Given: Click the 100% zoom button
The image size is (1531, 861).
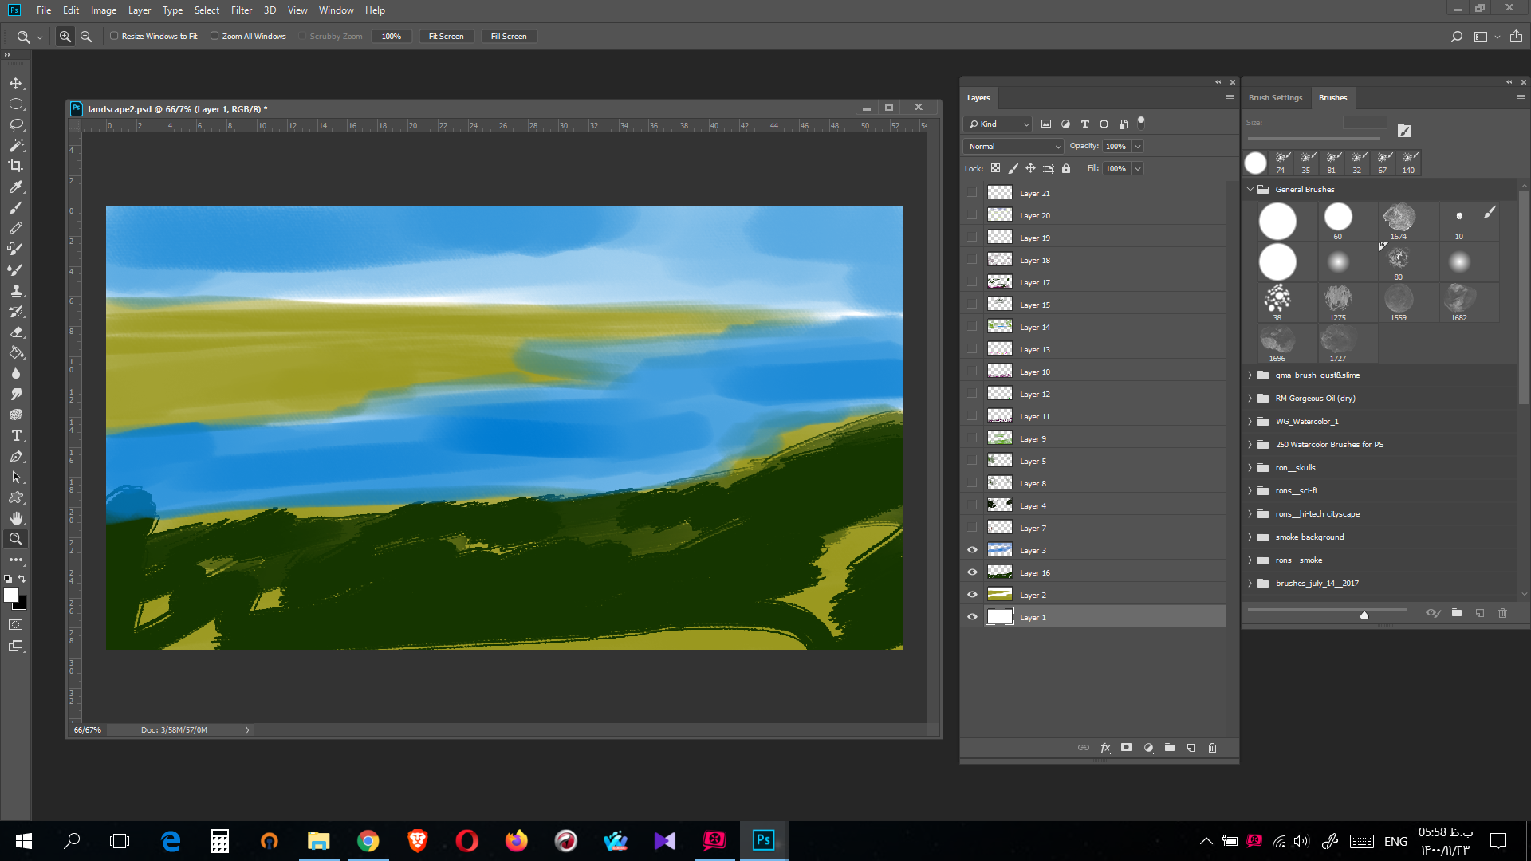Looking at the screenshot, I should tap(392, 37).
